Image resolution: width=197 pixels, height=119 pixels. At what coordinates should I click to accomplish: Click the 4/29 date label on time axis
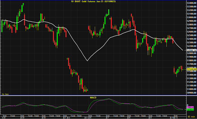pyautogui.click(x=23, y=117)
